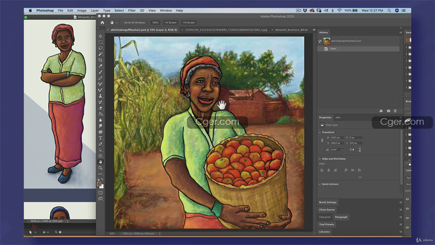Select the Eyedropper tool
The width and height of the screenshot is (435, 245).
pyautogui.click(x=100, y=66)
